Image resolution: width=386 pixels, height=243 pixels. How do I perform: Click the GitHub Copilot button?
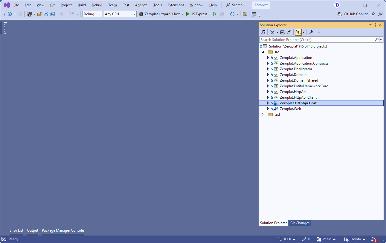click(353, 14)
